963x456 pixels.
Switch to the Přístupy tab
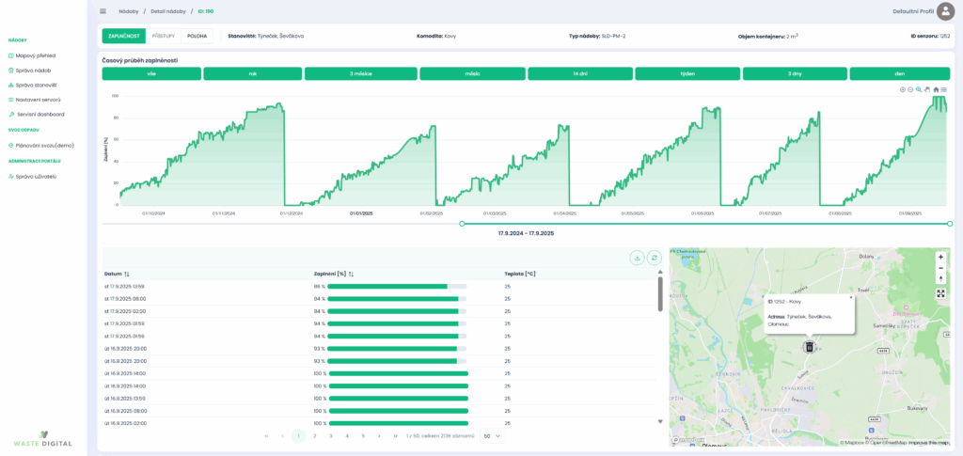[x=164, y=36]
